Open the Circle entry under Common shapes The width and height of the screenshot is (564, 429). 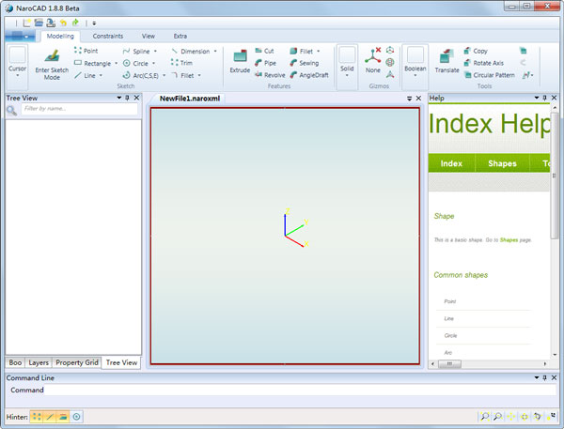(x=450, y=335)
